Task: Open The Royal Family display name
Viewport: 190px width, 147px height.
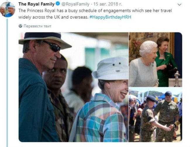Action: pyautogui.click(x=37, y=4)
